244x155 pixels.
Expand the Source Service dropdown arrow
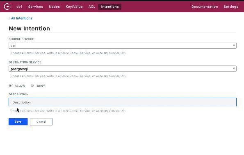(234, 45)
